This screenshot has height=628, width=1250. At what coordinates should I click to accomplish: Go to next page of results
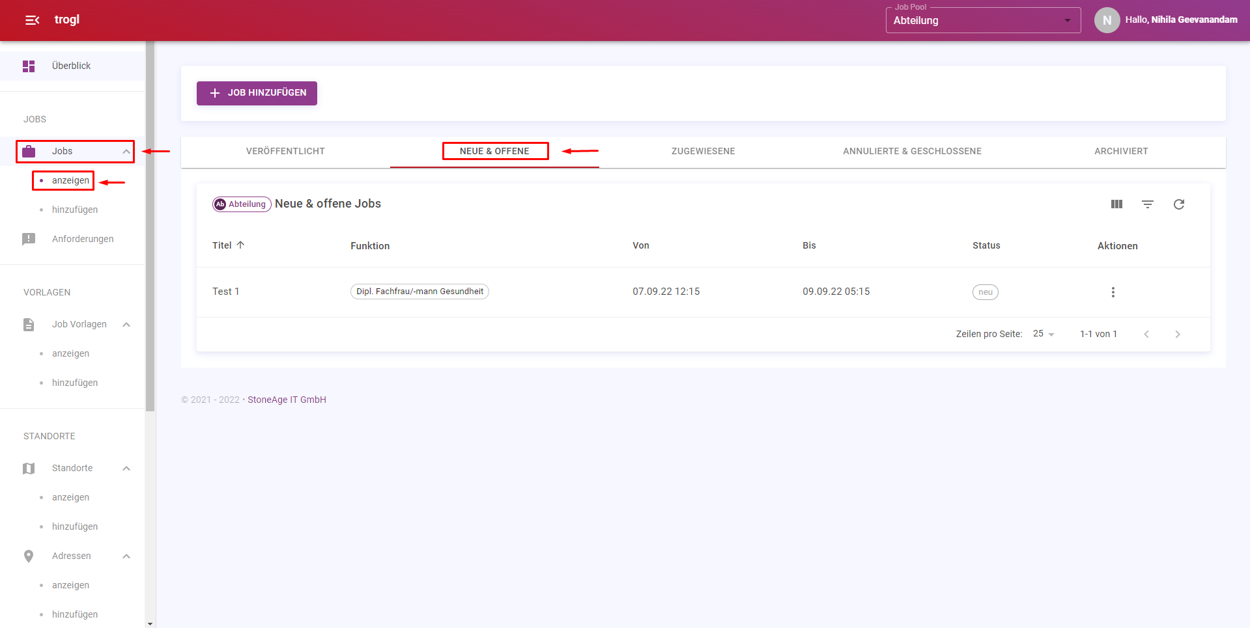(1177, 334)
